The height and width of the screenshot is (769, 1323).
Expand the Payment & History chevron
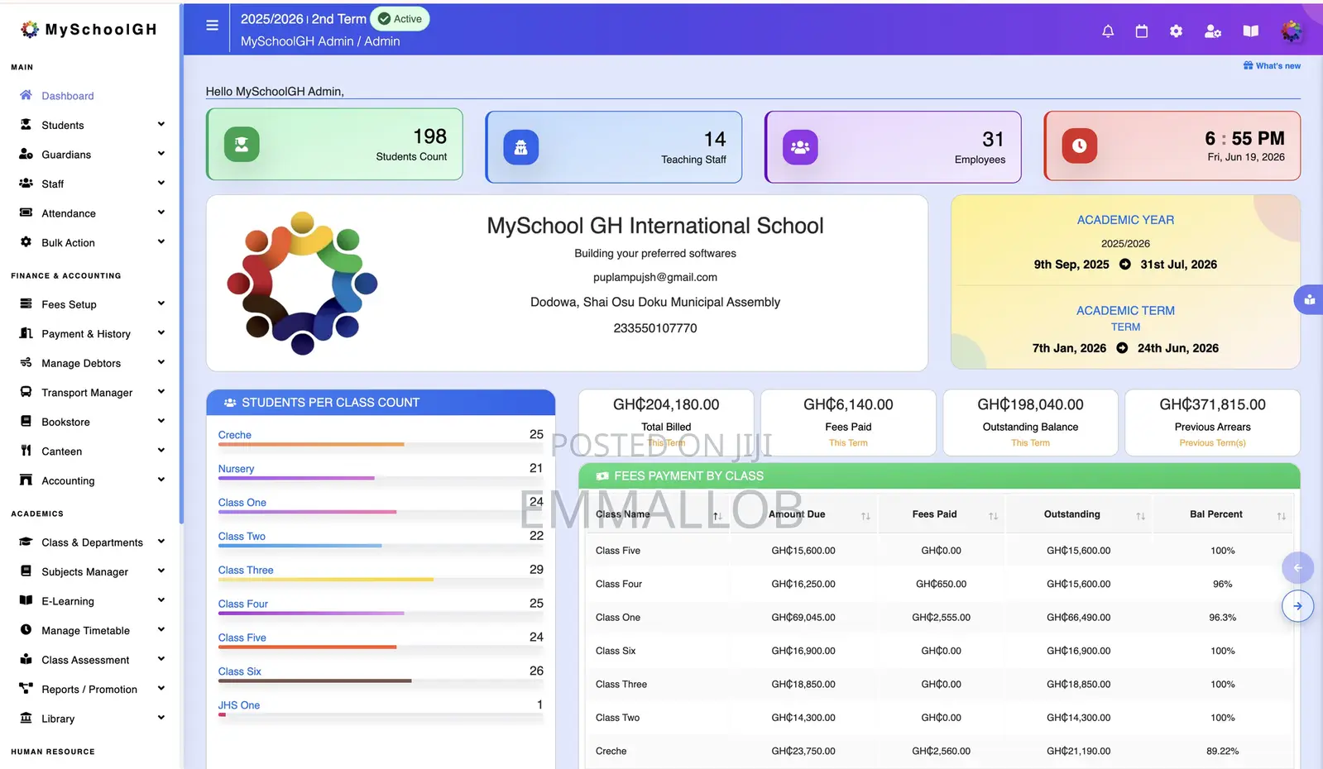[161, 333]
